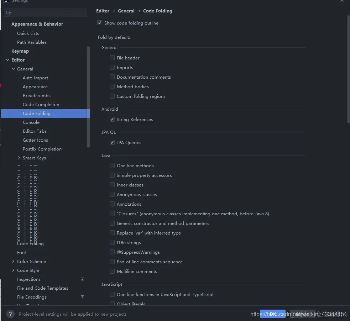Uncheck String References under Android

coord(112,119)
